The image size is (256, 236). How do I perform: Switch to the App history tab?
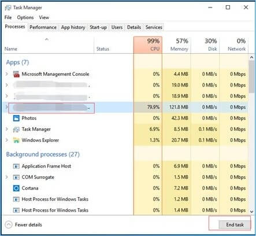click(73, 27)
